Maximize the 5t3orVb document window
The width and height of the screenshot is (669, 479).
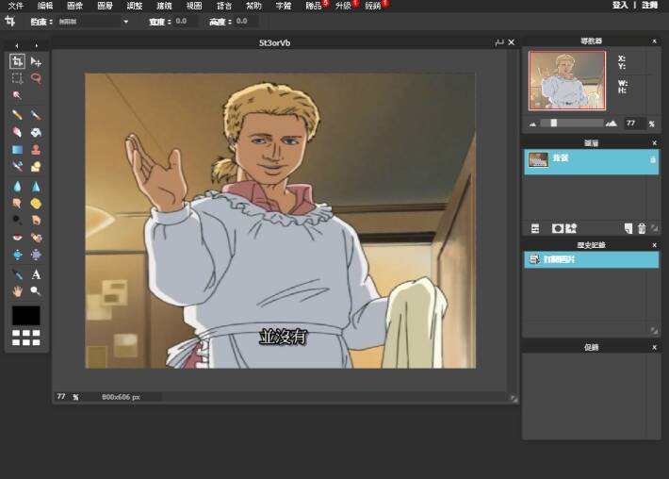click(x=499, y=42)
